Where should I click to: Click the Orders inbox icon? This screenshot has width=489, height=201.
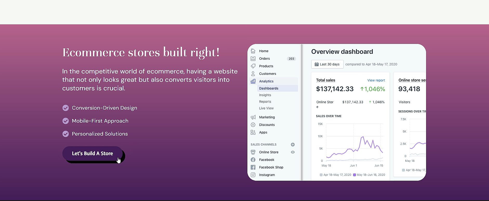tap(253, 59)
